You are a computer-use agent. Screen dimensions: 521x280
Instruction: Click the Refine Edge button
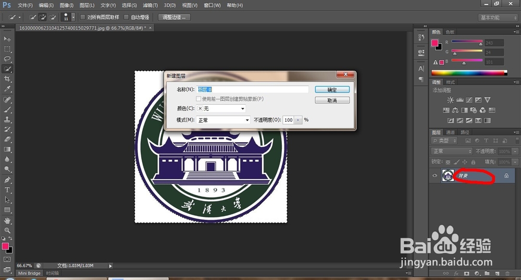coord(174,17)
